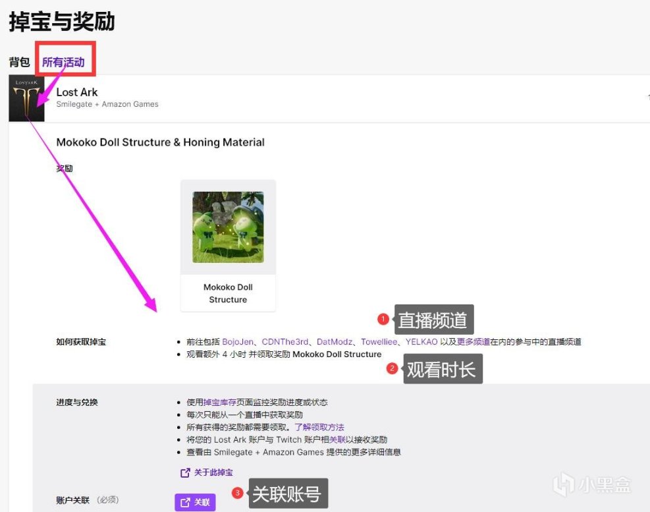Image resolution: width=650 pixels, height=512 pixels.
Task: Switch to the 背包 tab
Action: point(20,62)
